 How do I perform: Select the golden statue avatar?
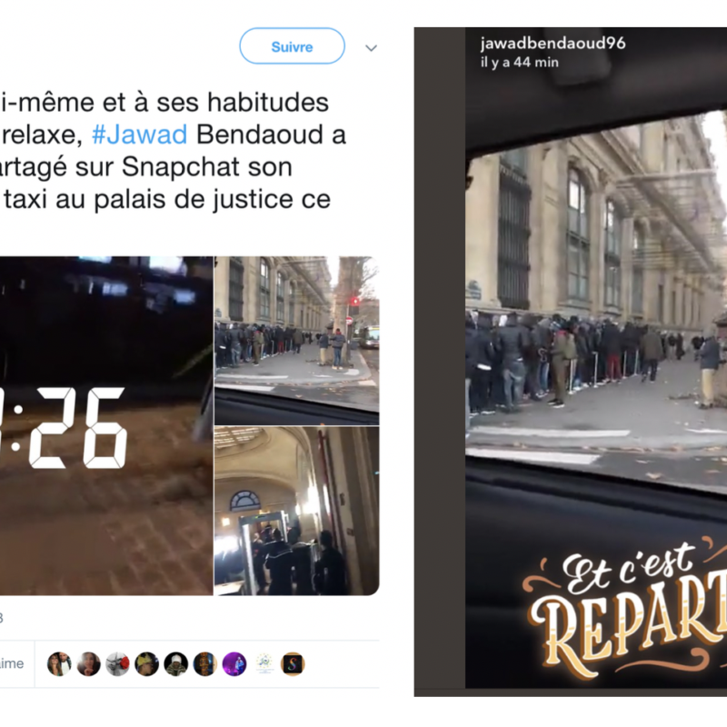click(x=205, y=664)
